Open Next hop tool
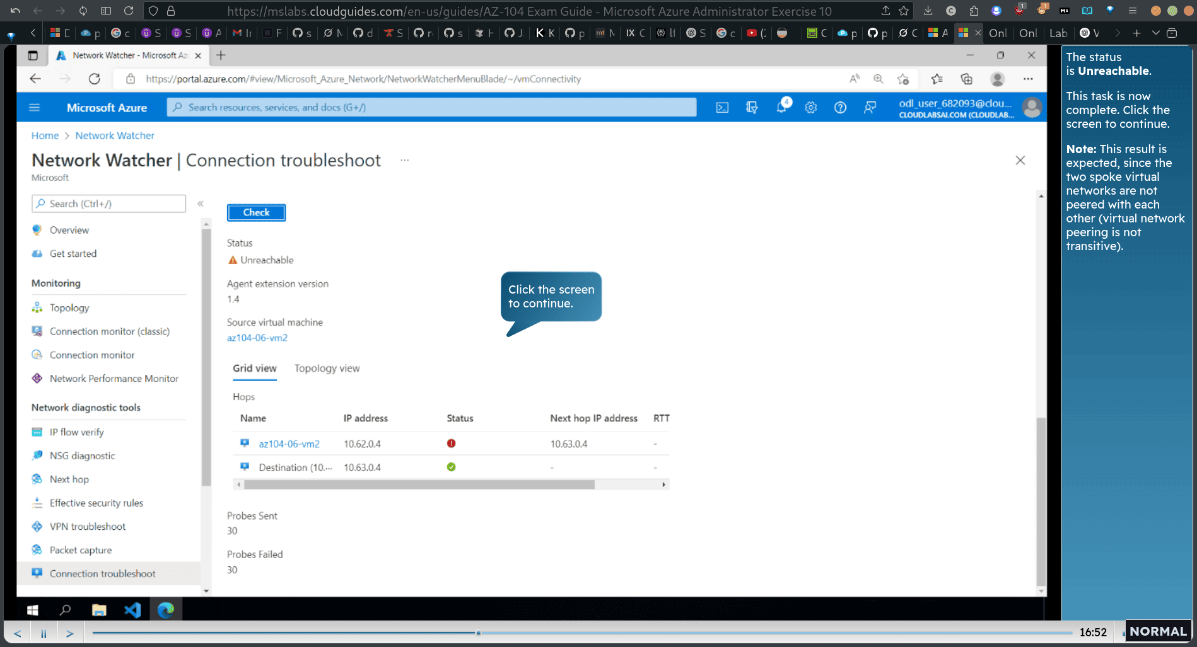This screenshot has width=1197, height=647. (x=69, y=479)
